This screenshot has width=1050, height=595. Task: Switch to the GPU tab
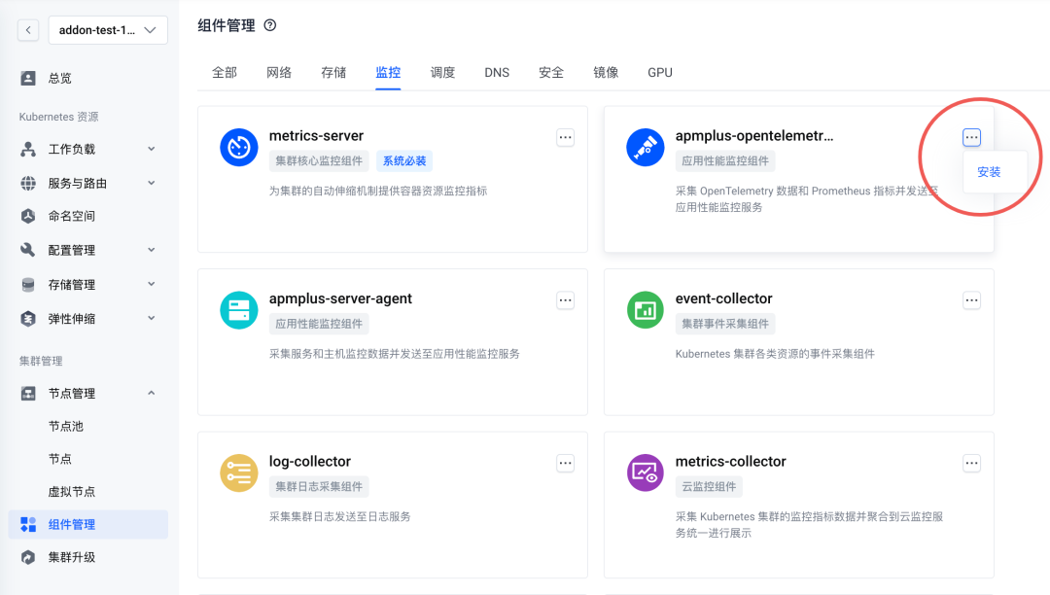(659, 72)
